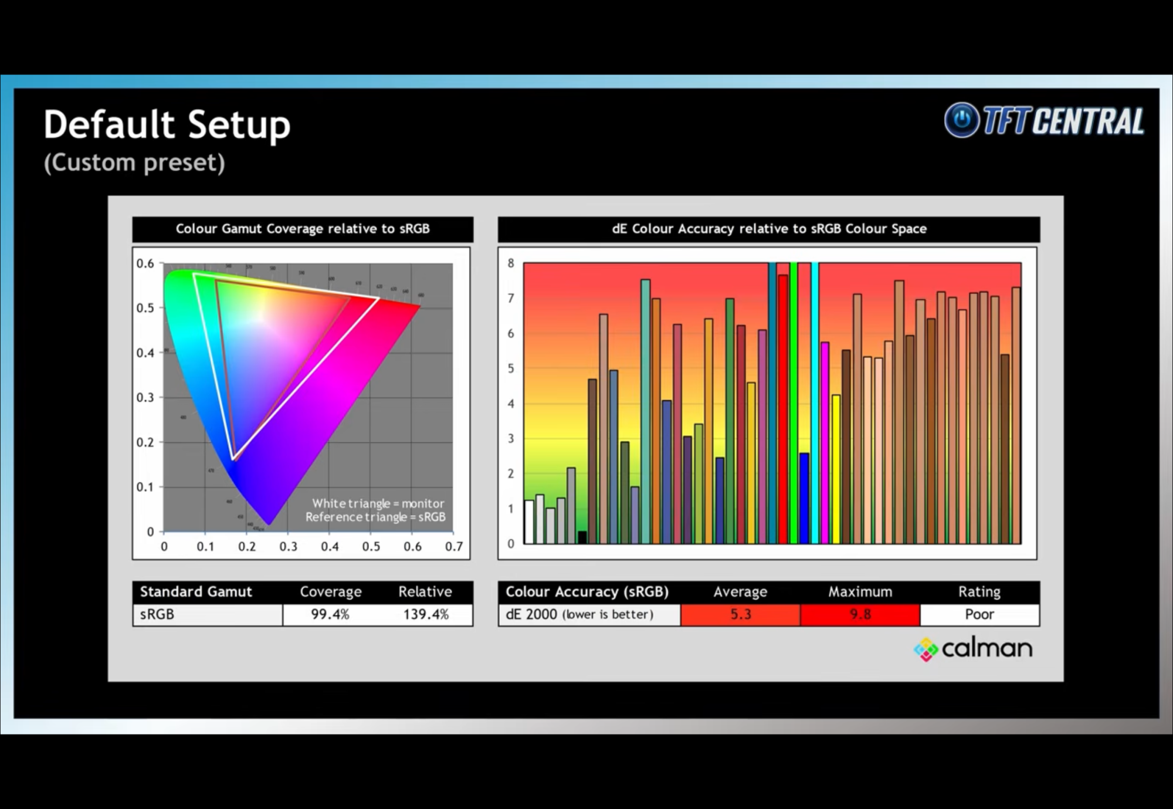Click the Default Setup title text
The image size is (1173, 809).
click(x=167, y=124)
